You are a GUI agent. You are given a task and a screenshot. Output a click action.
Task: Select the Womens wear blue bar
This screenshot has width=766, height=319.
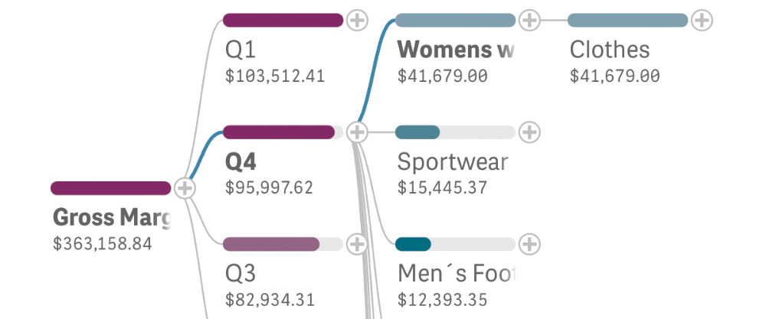coord(455,20)
